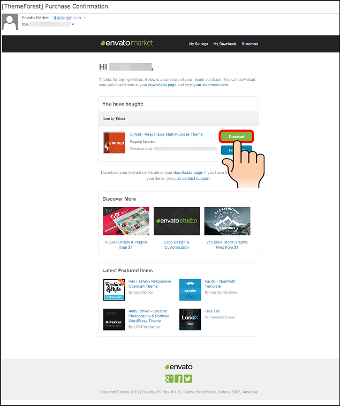
Task: Open Andy Parker Creative Photography theme link
Action: click(149, 316)
